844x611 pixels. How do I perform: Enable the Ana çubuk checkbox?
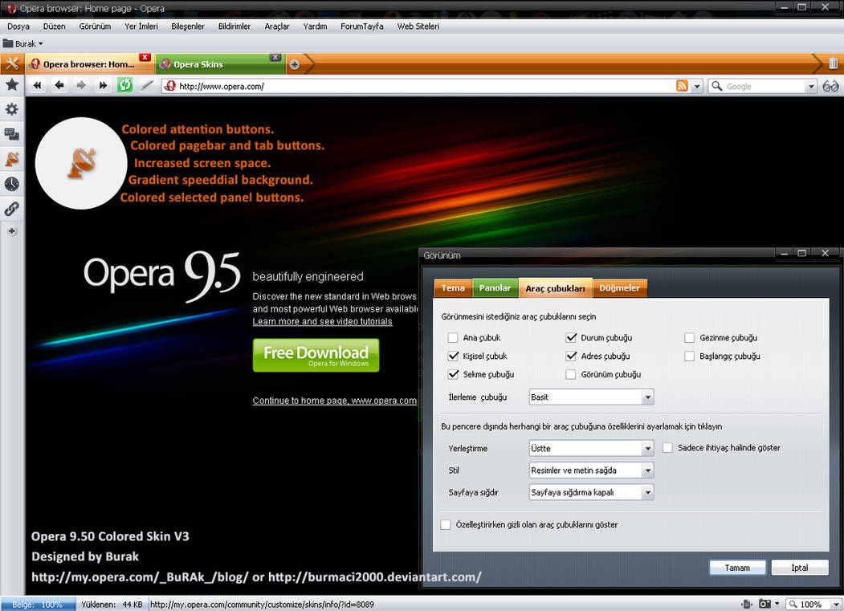click(453, 337)
